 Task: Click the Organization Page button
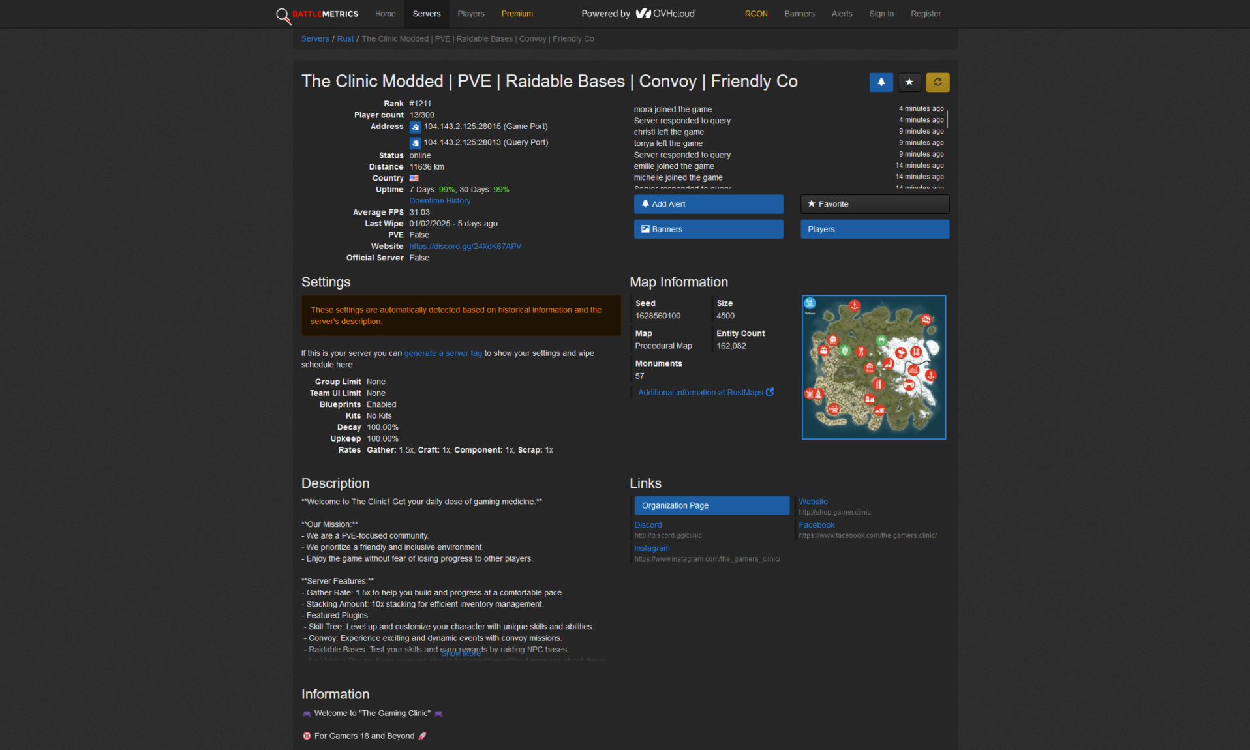click(x=712, y=505)
